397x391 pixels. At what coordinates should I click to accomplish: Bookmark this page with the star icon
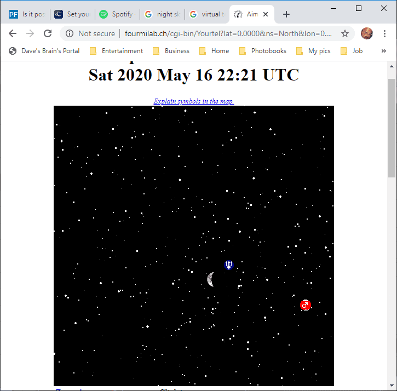pos(345,33)
